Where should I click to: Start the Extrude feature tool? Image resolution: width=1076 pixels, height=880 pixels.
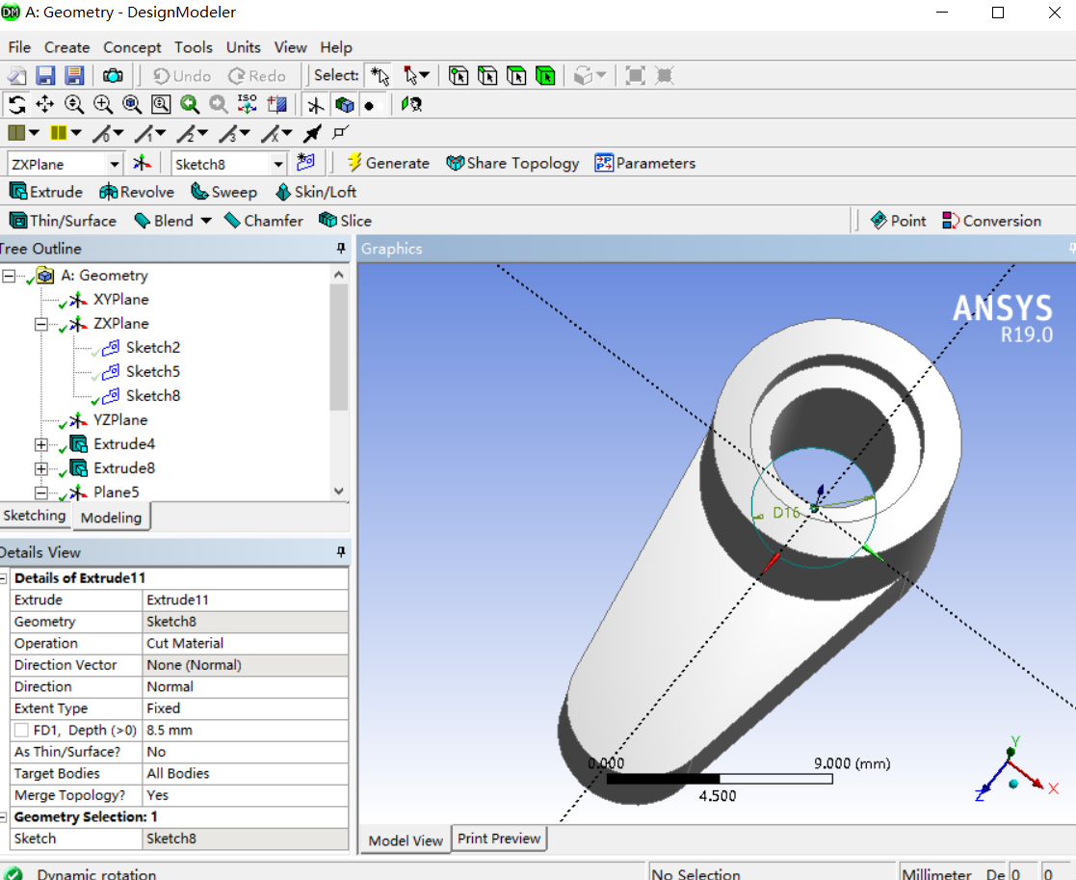pyautogui.click(x=46, y=192)
